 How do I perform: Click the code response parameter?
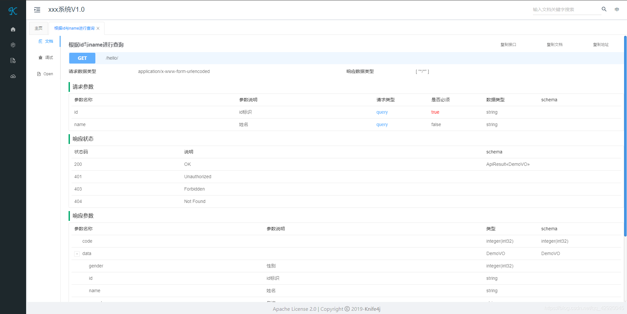coord(87,241)
